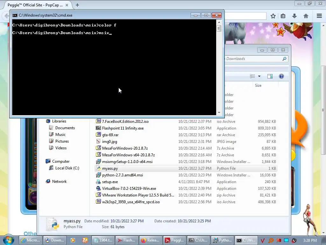Viewport: 326px width, 245px height.
Task: Open the bookmarks list icon in browser toolbar
Action: [283, 16]
